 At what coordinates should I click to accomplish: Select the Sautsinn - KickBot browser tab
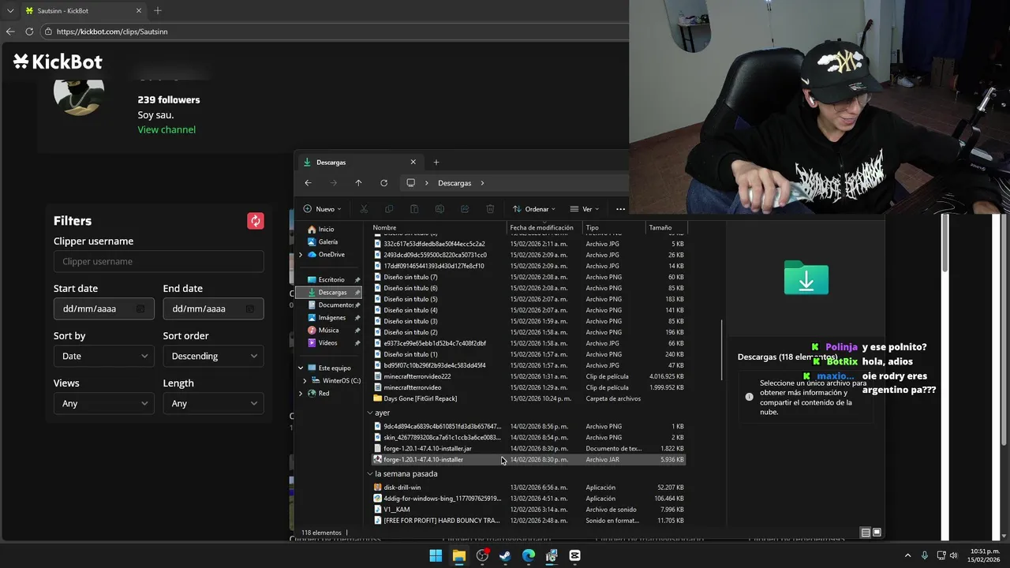pyautogui.click(x=82, y=11)
